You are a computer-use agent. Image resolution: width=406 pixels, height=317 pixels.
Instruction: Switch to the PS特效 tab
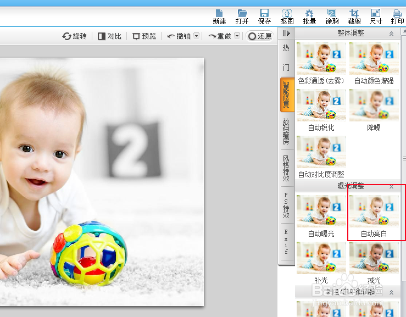pos(286,205)
